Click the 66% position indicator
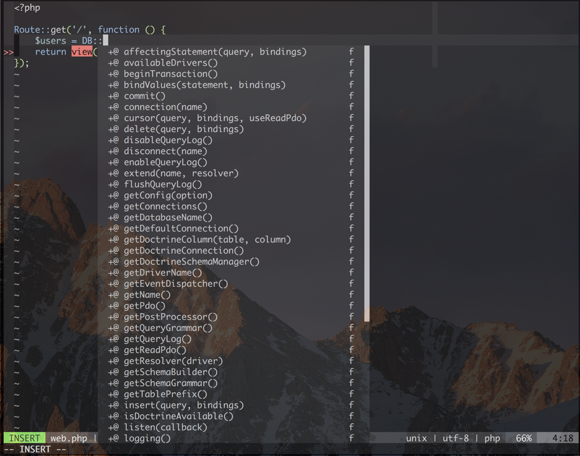 click(524, 438)
